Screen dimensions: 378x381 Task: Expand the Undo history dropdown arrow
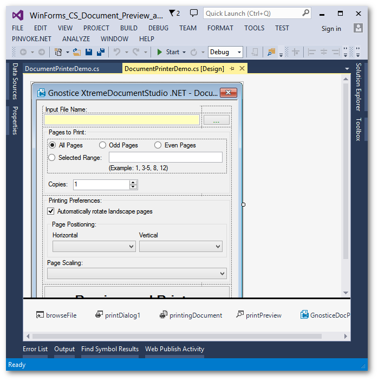127,52
